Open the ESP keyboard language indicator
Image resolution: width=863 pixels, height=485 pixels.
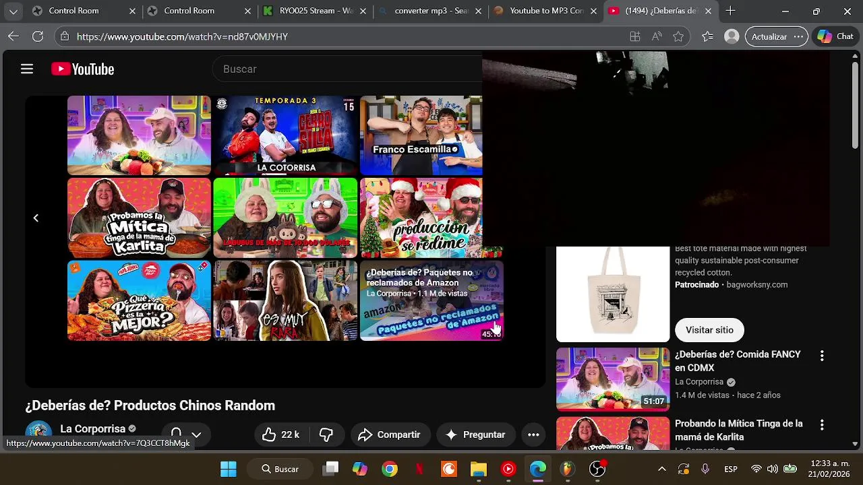pos(731,469)
